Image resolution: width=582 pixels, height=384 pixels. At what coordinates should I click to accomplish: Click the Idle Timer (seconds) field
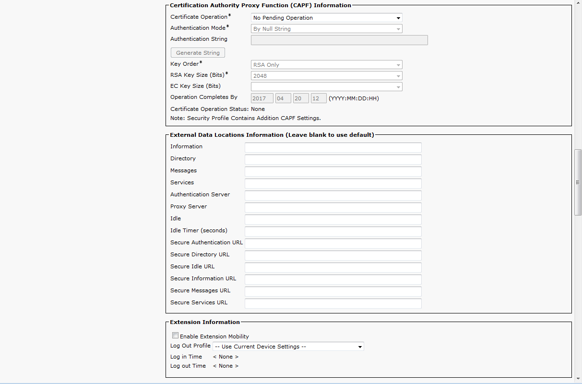[x=333, y=231]
